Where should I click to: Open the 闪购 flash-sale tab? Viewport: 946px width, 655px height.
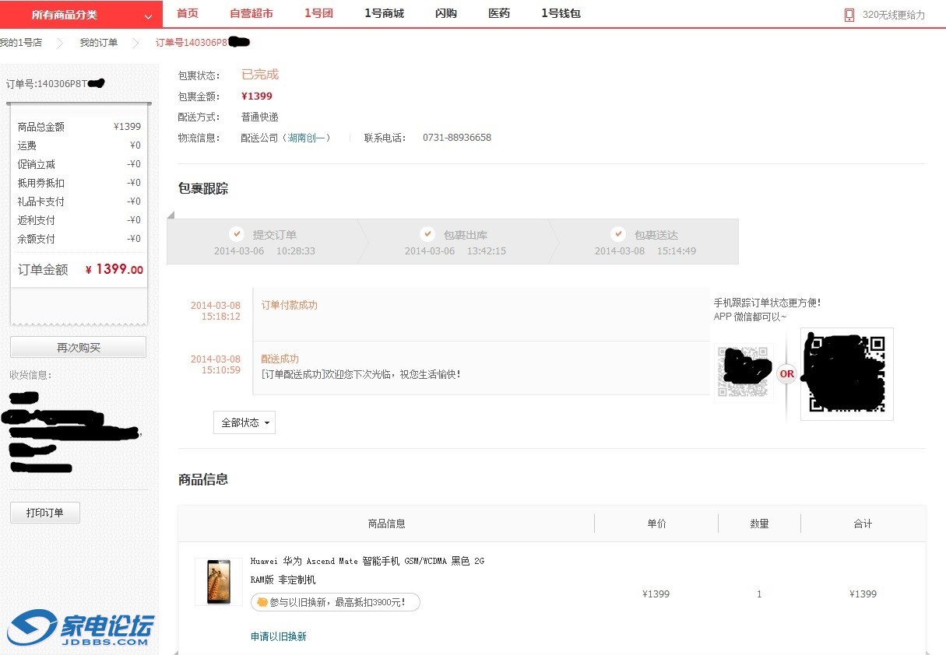click(446, 13)
